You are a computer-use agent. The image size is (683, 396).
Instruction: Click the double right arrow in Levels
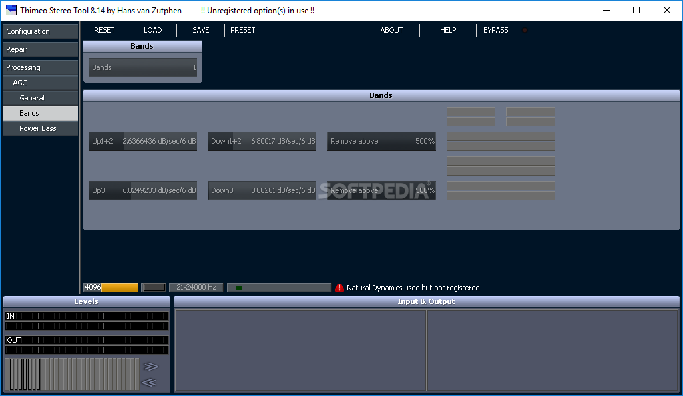(x=150, y=366)
